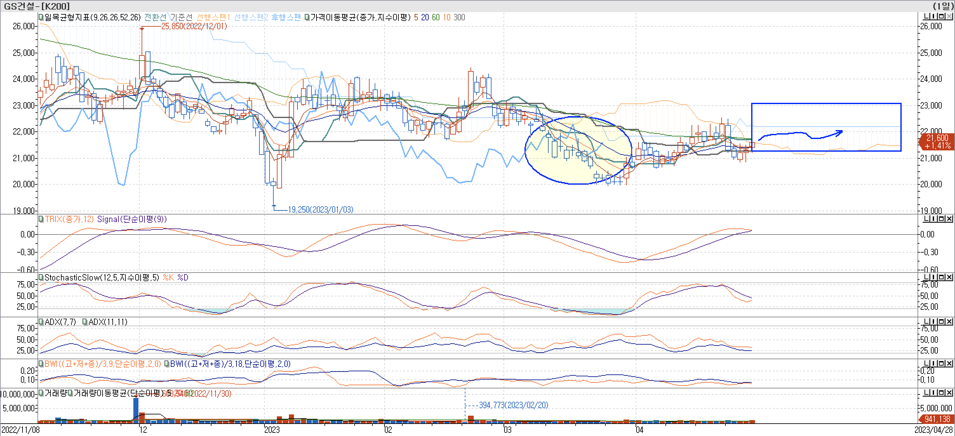This screenshot has height=436, width=955.
Task: Click the vertical bar icon in TRIX panel
Action: pos(934,219)
